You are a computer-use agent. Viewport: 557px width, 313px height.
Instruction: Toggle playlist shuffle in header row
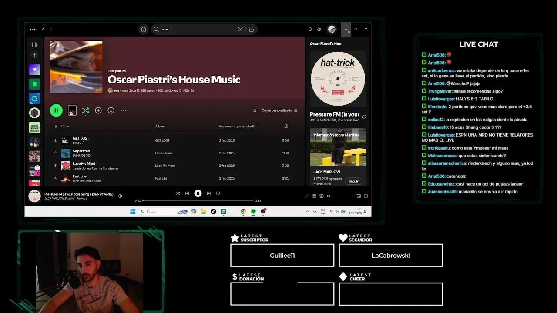coord(86,110)
